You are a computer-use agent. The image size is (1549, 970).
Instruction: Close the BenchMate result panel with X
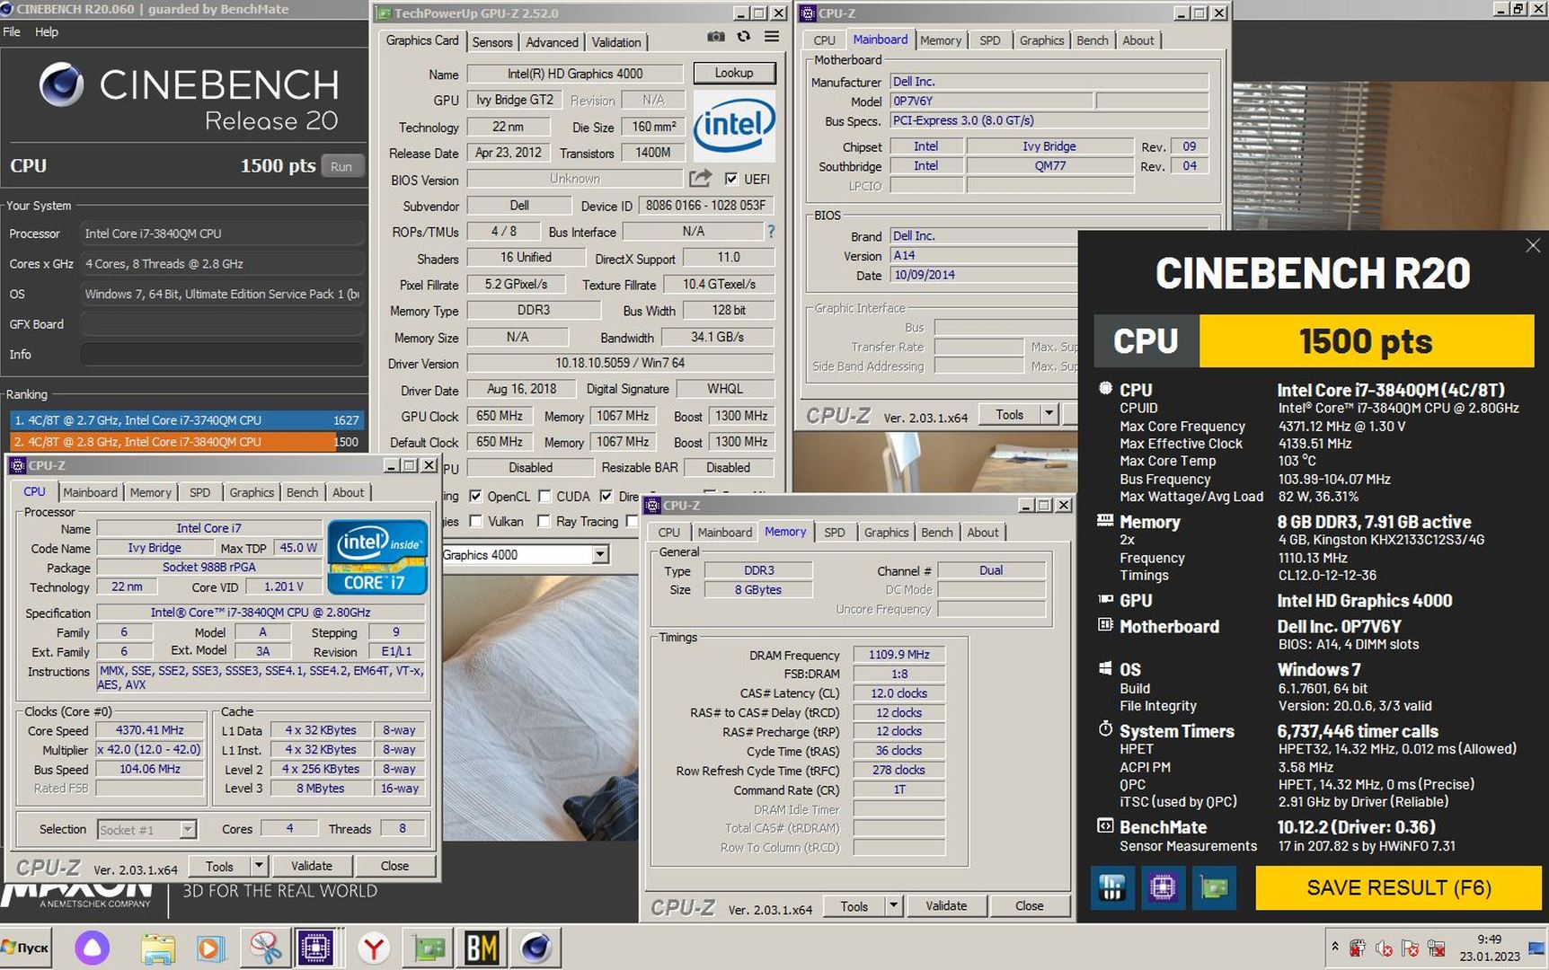tap(1533, 245)
